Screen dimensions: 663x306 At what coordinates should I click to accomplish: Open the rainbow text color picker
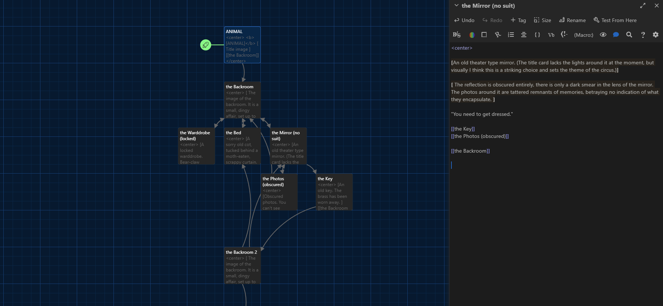[472, 35]
